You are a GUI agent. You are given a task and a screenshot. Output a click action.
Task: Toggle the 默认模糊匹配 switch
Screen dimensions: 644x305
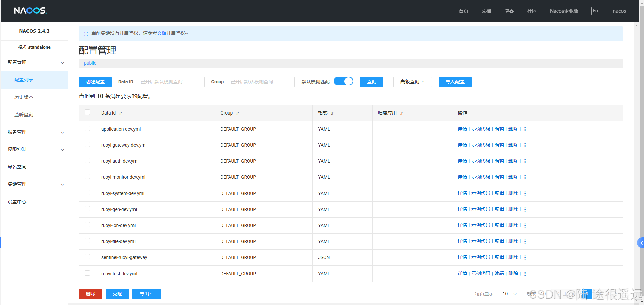point(343,81)
